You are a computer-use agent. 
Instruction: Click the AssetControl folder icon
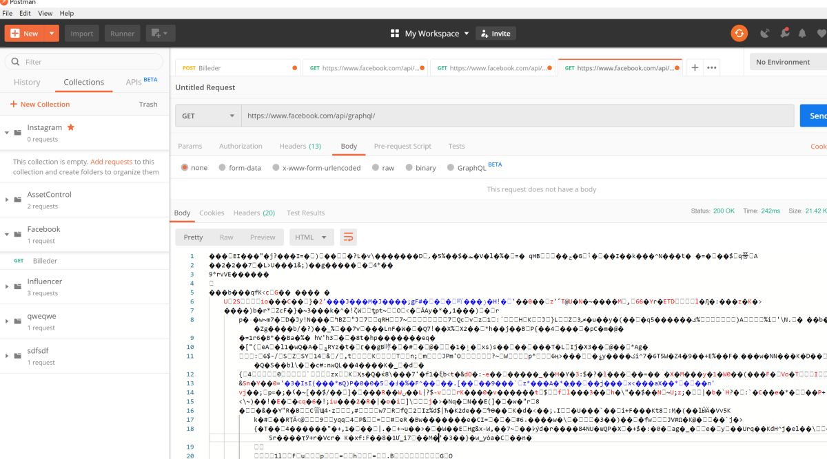click(17, 200)
